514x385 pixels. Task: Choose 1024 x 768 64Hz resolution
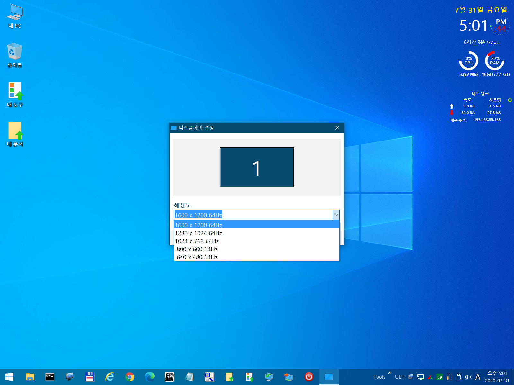257,241
